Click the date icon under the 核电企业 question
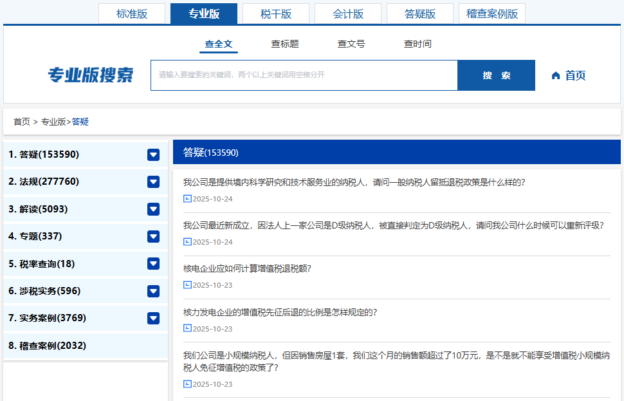Viewport: 624px width, 401px height. click(x=187, y=285)
